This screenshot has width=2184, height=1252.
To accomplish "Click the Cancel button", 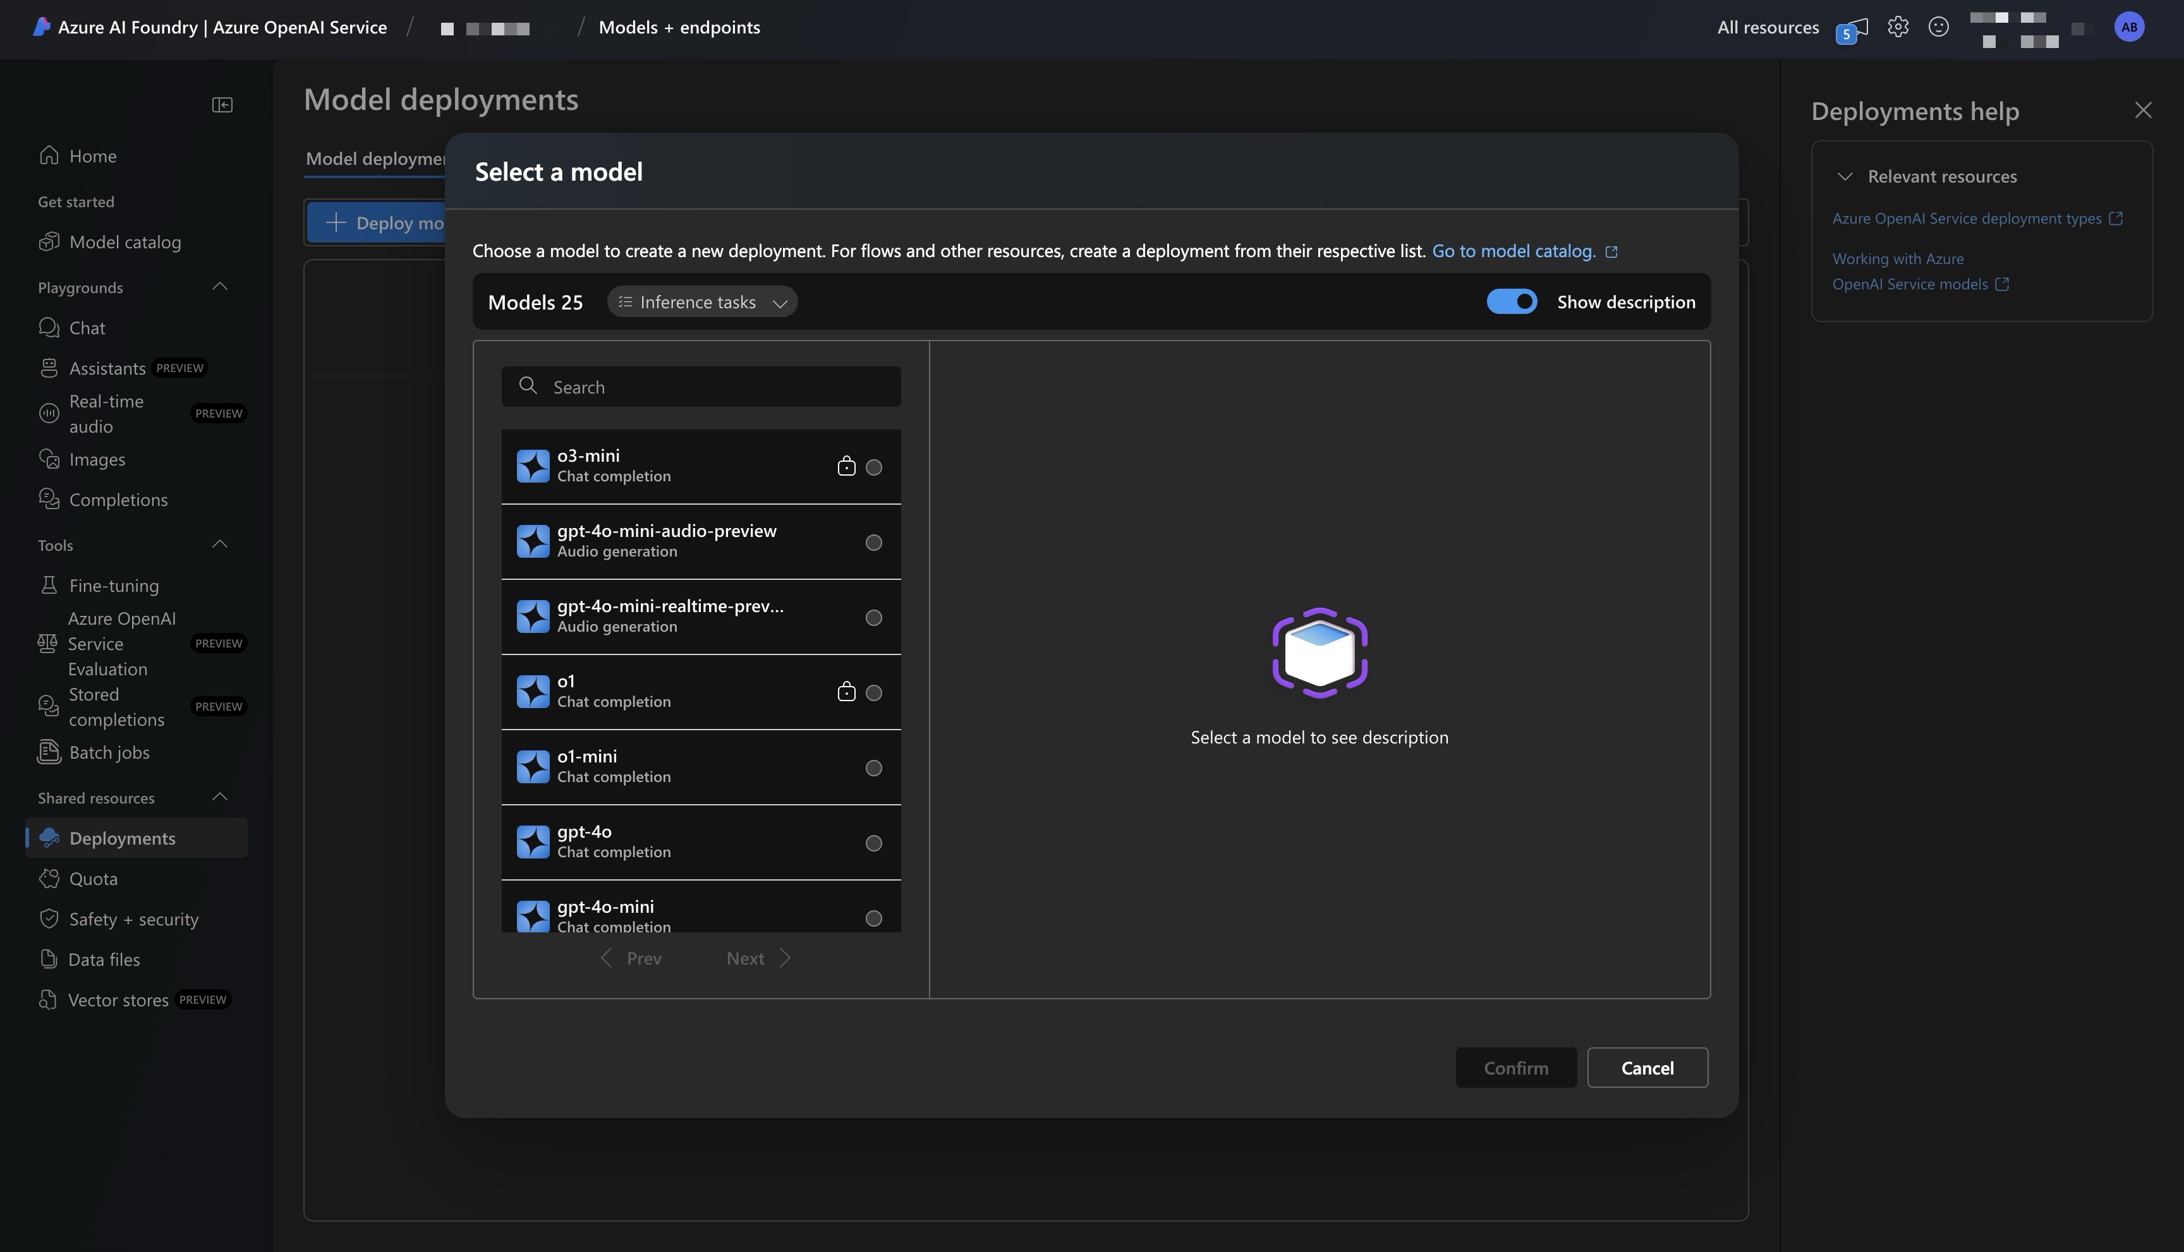I will 1646,1068.
